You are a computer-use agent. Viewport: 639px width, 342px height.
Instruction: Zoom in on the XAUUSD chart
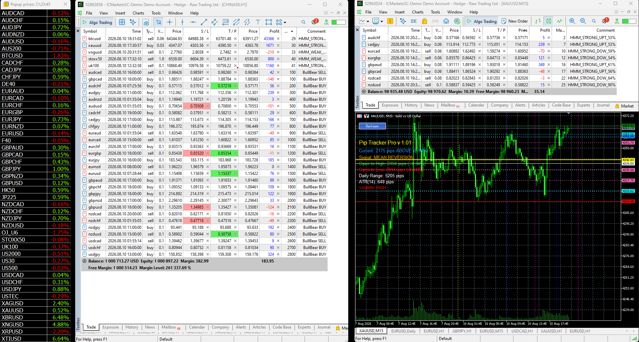point(572,21)
